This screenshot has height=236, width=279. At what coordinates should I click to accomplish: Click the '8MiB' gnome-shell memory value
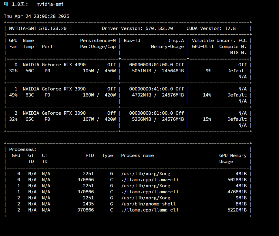[x=241, y=204]
